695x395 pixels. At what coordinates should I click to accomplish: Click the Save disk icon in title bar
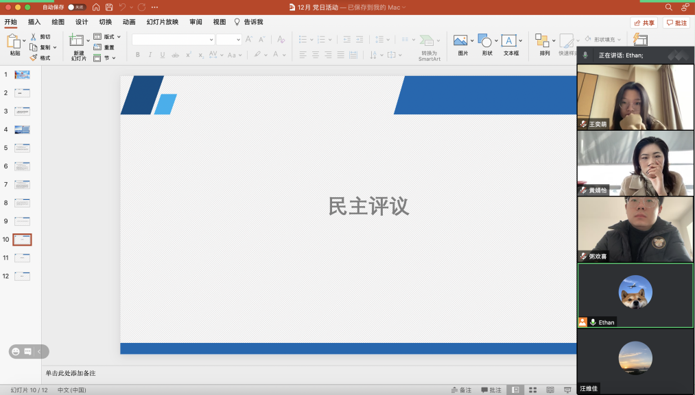(108, 7)
